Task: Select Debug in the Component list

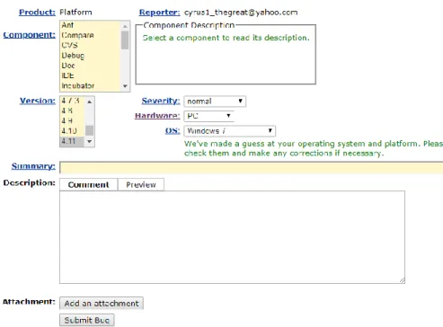Action: (90, 56)
